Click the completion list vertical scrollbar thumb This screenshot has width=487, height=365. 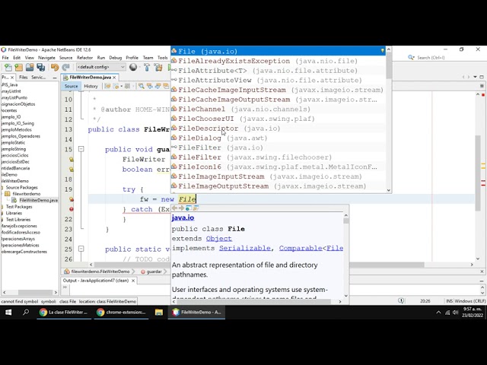tap(389, 65)
